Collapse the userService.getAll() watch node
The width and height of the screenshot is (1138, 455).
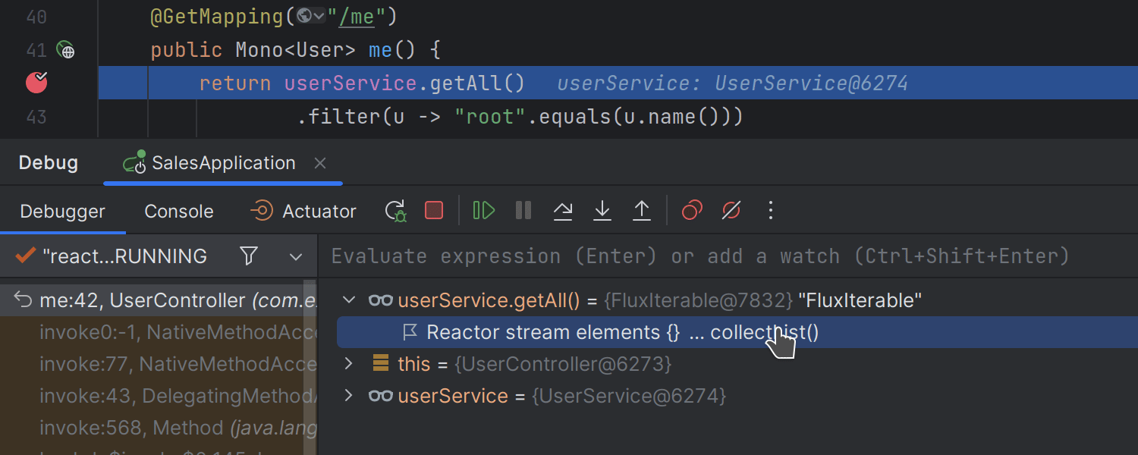348,300
